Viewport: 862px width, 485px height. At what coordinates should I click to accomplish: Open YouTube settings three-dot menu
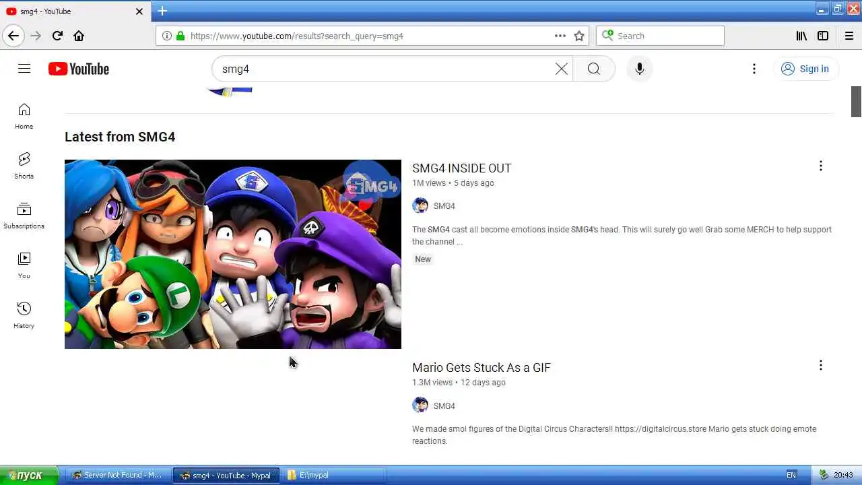click(754, 69)
